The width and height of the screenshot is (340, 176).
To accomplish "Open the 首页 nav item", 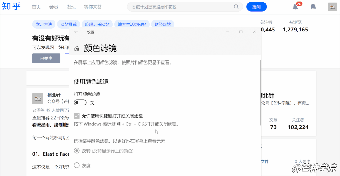I will pyautogui.click(x=37, y=7).
